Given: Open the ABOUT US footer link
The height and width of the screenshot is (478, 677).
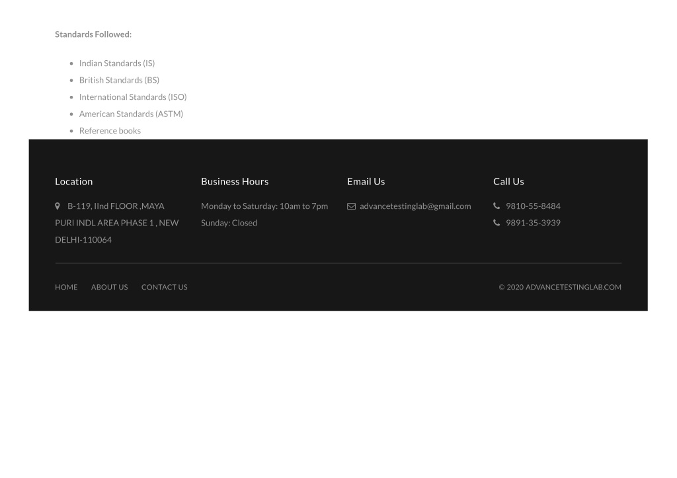Looking at the screenshot, I should click(109, 287).
